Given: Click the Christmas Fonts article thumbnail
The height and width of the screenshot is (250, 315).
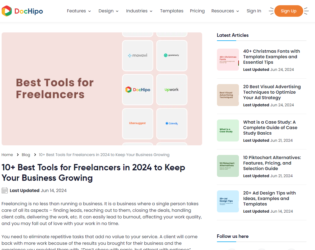Looking at the screenshot, I should [x=228, y=60].
